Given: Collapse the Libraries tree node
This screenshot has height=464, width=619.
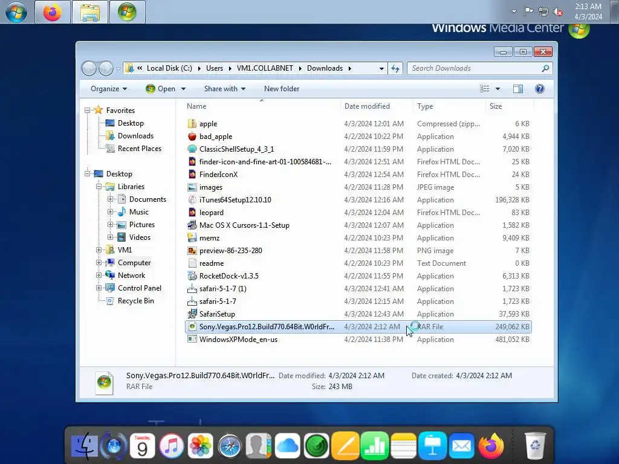Looking at the screenshot, I should click(99, 187).
